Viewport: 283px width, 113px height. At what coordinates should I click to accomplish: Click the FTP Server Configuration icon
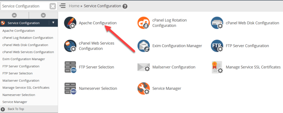pos(217,46)
